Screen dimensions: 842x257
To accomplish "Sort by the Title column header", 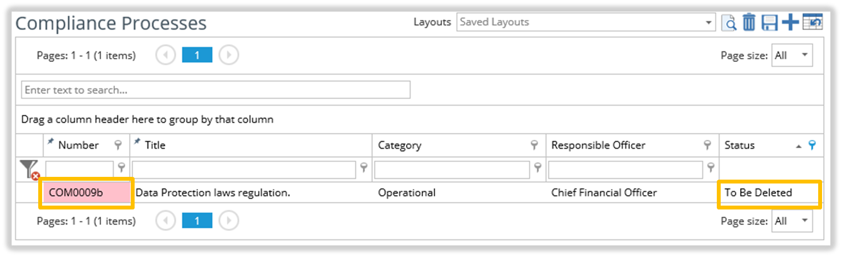I will tap(155, 145).
